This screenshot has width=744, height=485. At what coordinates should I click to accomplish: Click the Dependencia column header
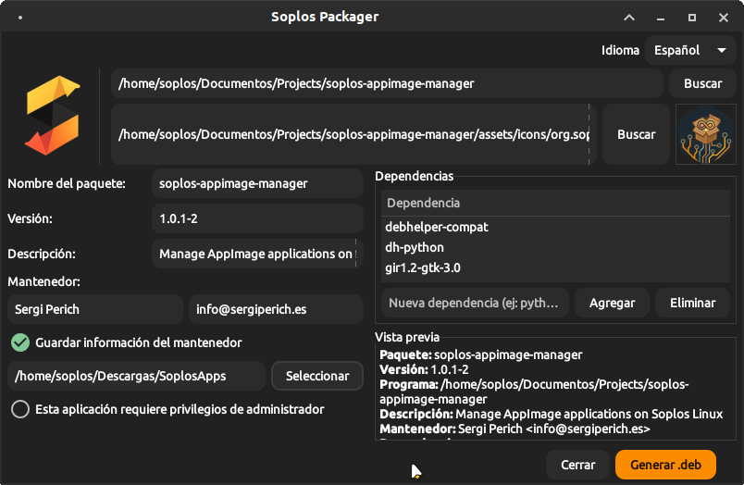coord(555,203)
